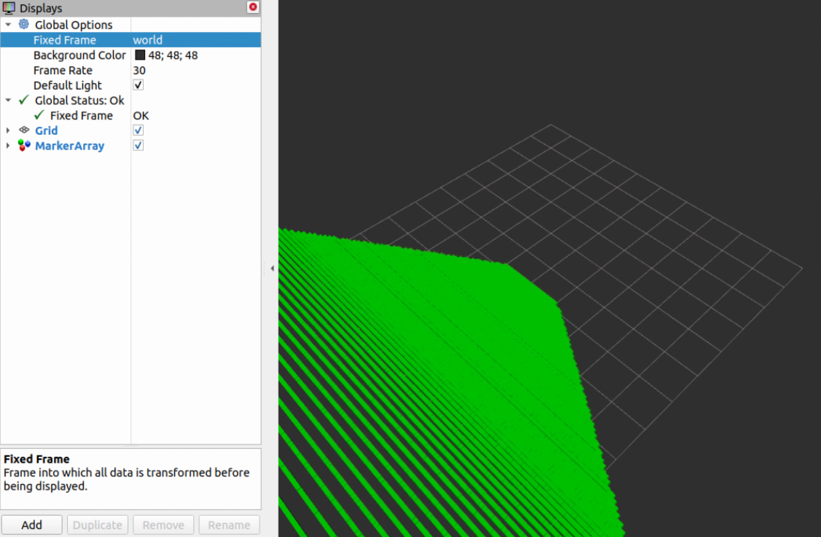Edit the Fixed Frame value 'world'
This screenshot has width=821, height=537.
point(148,40)
